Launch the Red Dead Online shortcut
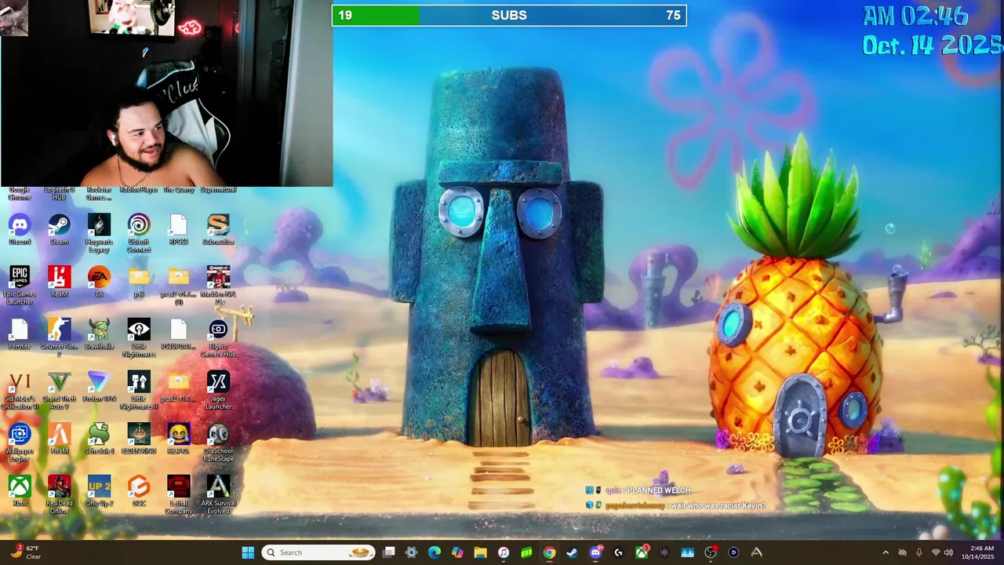This screenshot has height=565, width=1004. tap(59, 495)
